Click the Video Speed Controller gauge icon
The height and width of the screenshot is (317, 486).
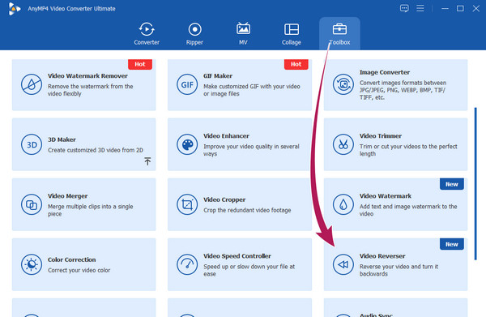(187, 264)
